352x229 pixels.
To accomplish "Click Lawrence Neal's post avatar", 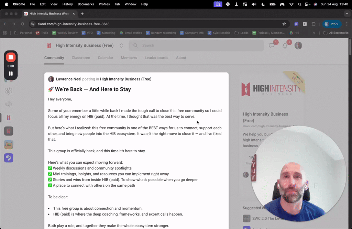I will (x=51, y=79).
